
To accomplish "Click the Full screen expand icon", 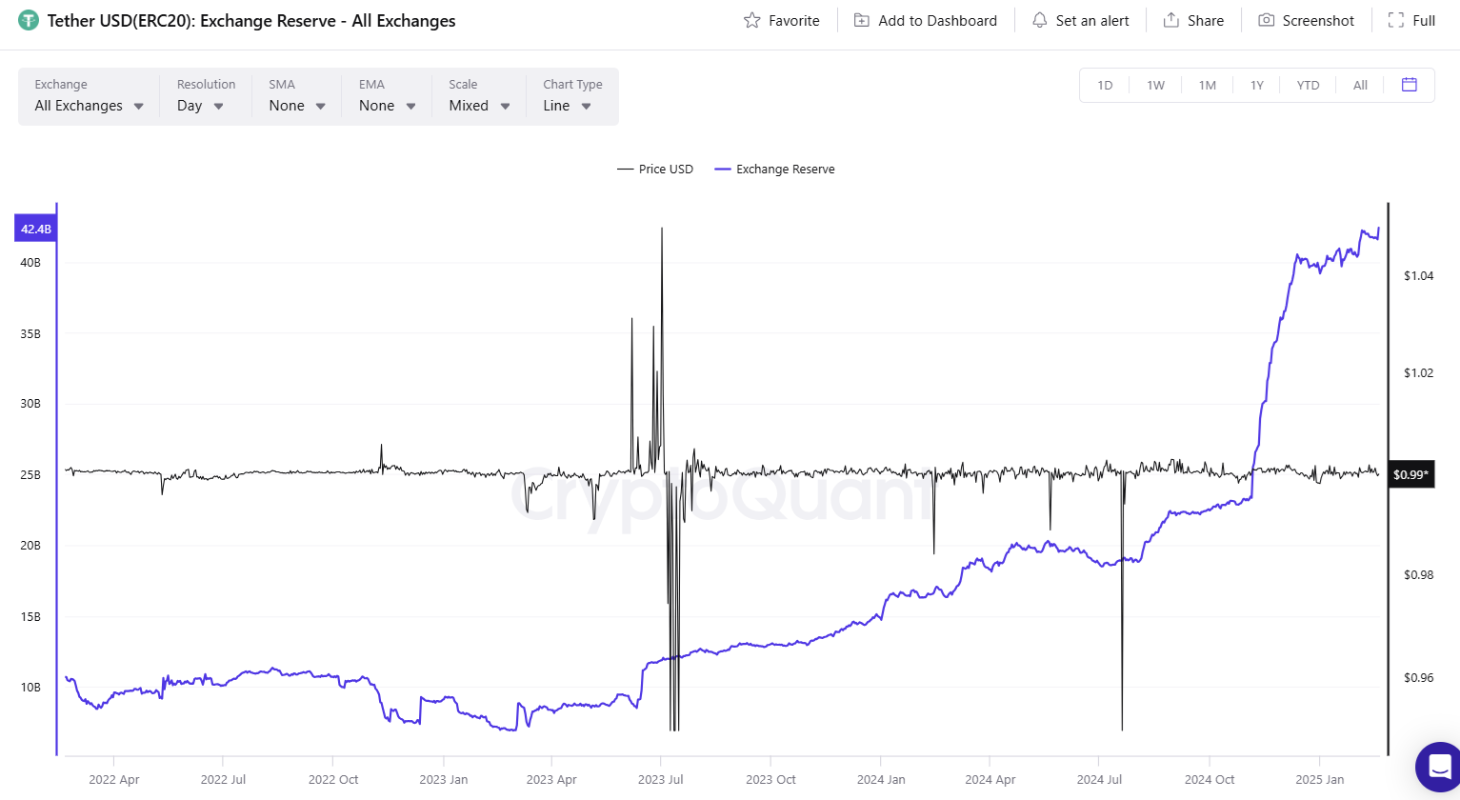I will (x=1396, y=20).
